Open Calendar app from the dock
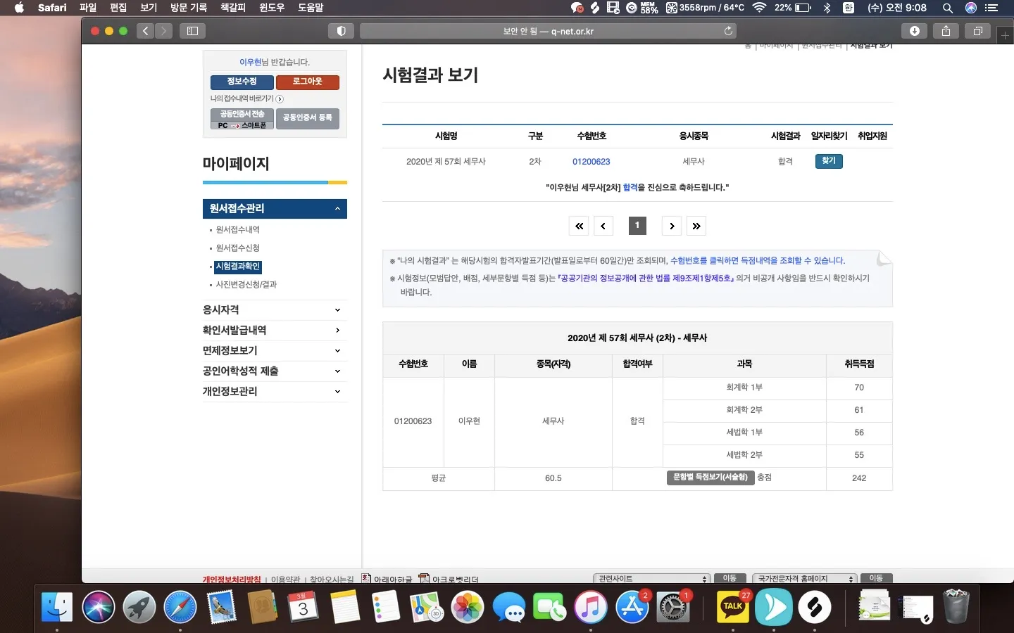Image resolution: width=1014 pixels, height=633 pixels. point(303,607)
